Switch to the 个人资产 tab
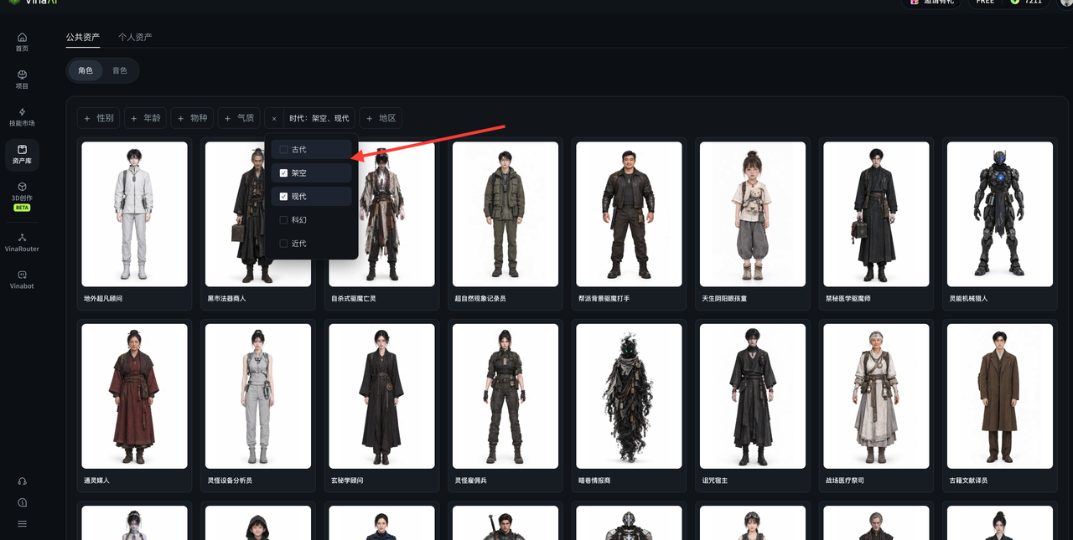 [x=135, y=38]
